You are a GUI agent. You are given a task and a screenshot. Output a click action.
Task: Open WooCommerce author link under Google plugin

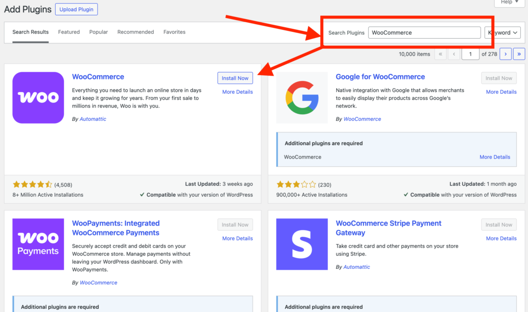pyautogui.click(x=362, y=119)
